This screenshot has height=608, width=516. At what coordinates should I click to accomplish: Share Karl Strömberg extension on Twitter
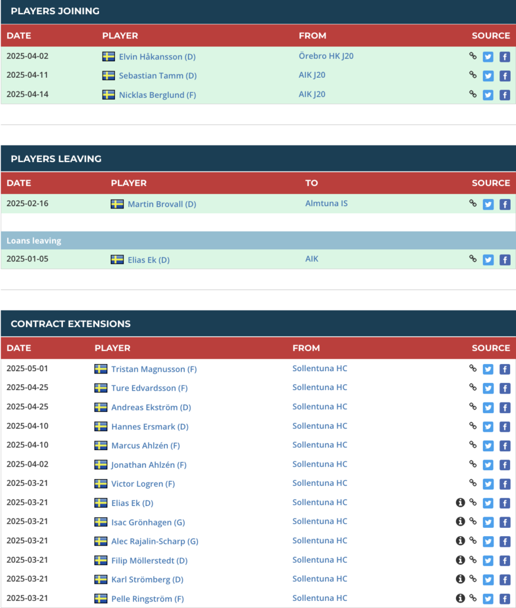click(x=488, y=579)
